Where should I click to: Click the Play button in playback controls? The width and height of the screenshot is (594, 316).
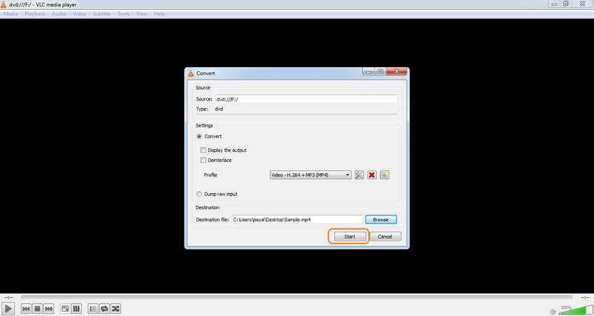click(x=8, y=308)
